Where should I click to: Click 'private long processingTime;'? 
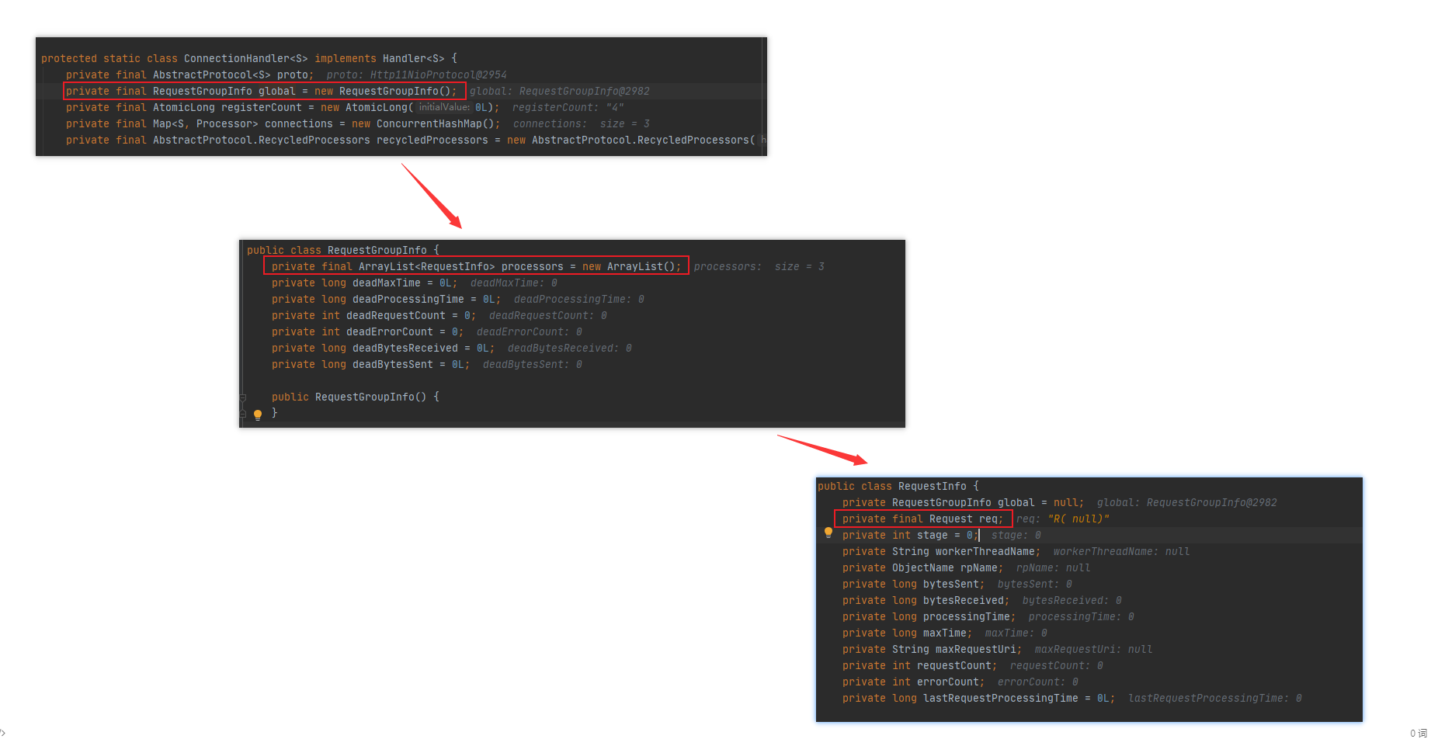click(x=929, y=616)
